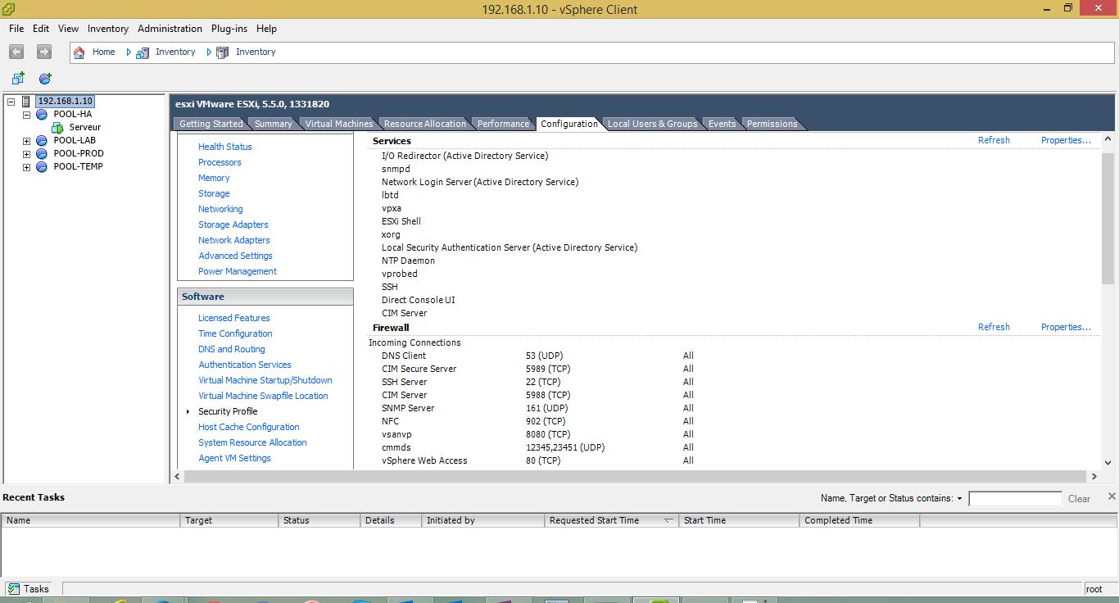The image size is (1119, 603).
Task: Open the Inventory breadcrumb dropdown arrow
Action: click(209, 52)
